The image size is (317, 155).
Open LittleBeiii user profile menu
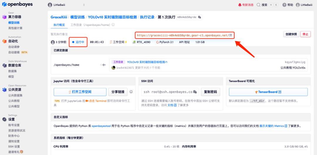coord(305,5)
